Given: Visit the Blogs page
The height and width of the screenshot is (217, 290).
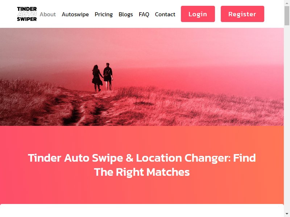Looking at the screenshot, I should (126, 14).
